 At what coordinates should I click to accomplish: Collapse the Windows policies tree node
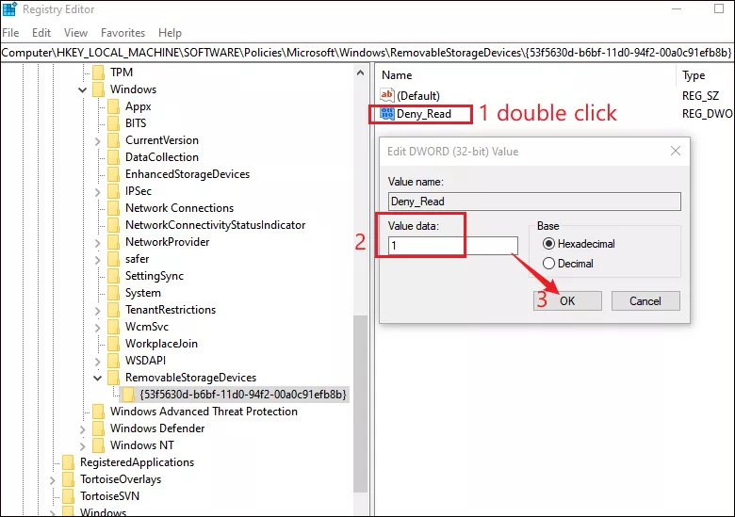click(83, 89)
